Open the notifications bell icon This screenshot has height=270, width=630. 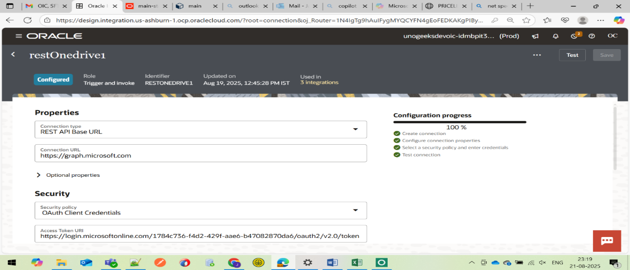point(556,36)
